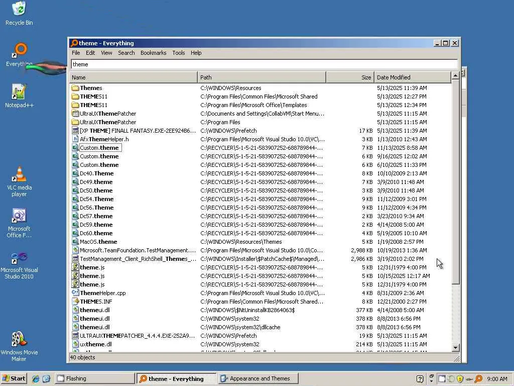Click the themeui.dll icon in system32\dllcache
The image size is (514, 386).
(75, 327)
